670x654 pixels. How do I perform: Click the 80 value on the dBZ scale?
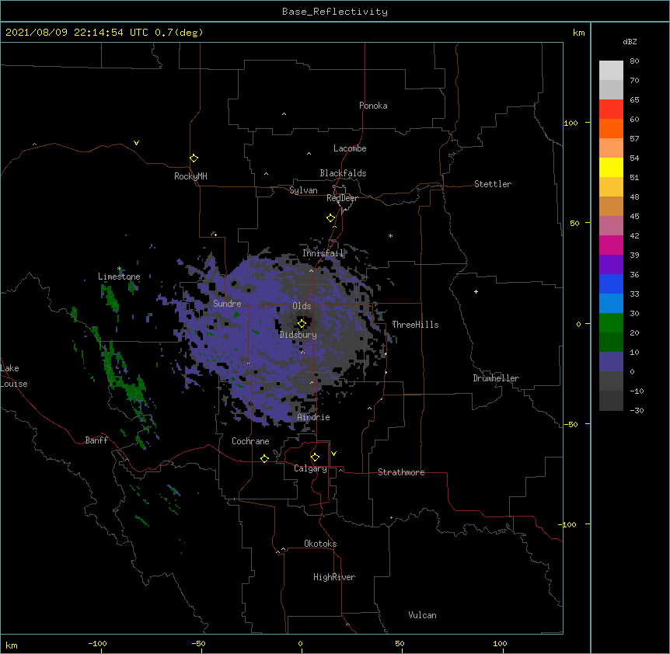(x=634, y=61)
